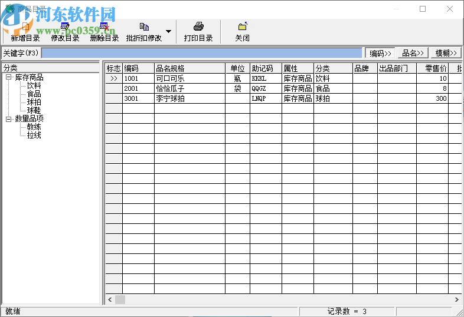Close the 商品目录 window
This screenshot has width=464, height=317.
point(450,9)
